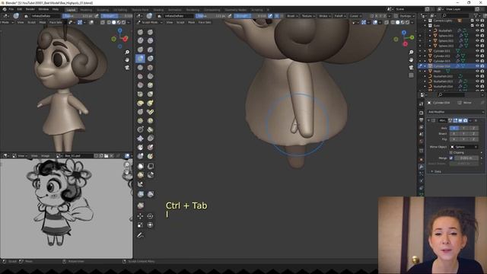Open View menu in the image editor

34,155
